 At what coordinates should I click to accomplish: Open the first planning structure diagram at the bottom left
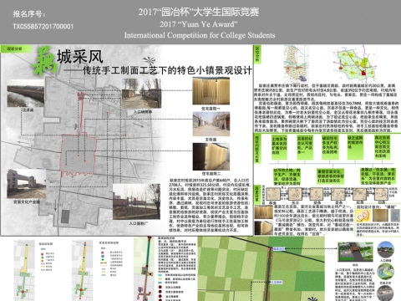click(24, 270)
